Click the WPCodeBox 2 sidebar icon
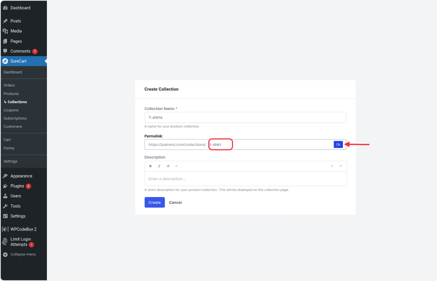Viewport: 437px width, 281px height. [5, 229]
